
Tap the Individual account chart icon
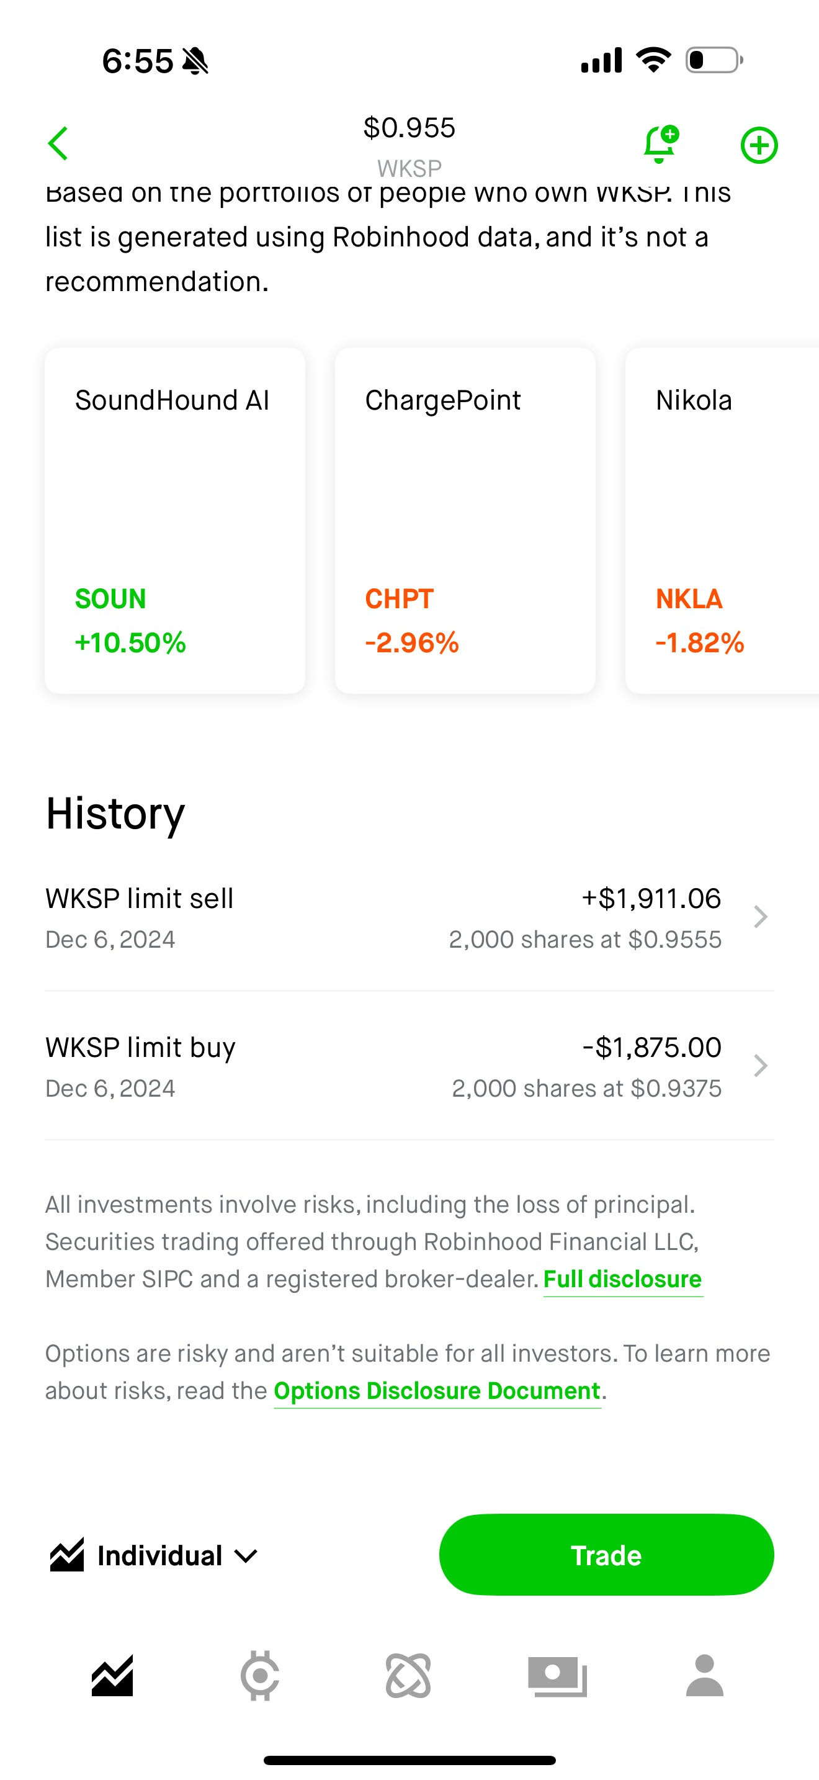click(x=67, y=1555)
